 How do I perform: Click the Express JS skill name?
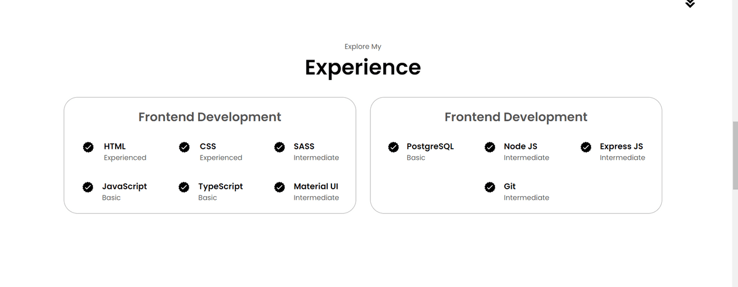click(x=621, y=146)
